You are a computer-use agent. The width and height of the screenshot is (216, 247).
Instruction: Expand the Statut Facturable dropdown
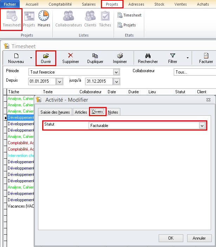coord(202,126)
